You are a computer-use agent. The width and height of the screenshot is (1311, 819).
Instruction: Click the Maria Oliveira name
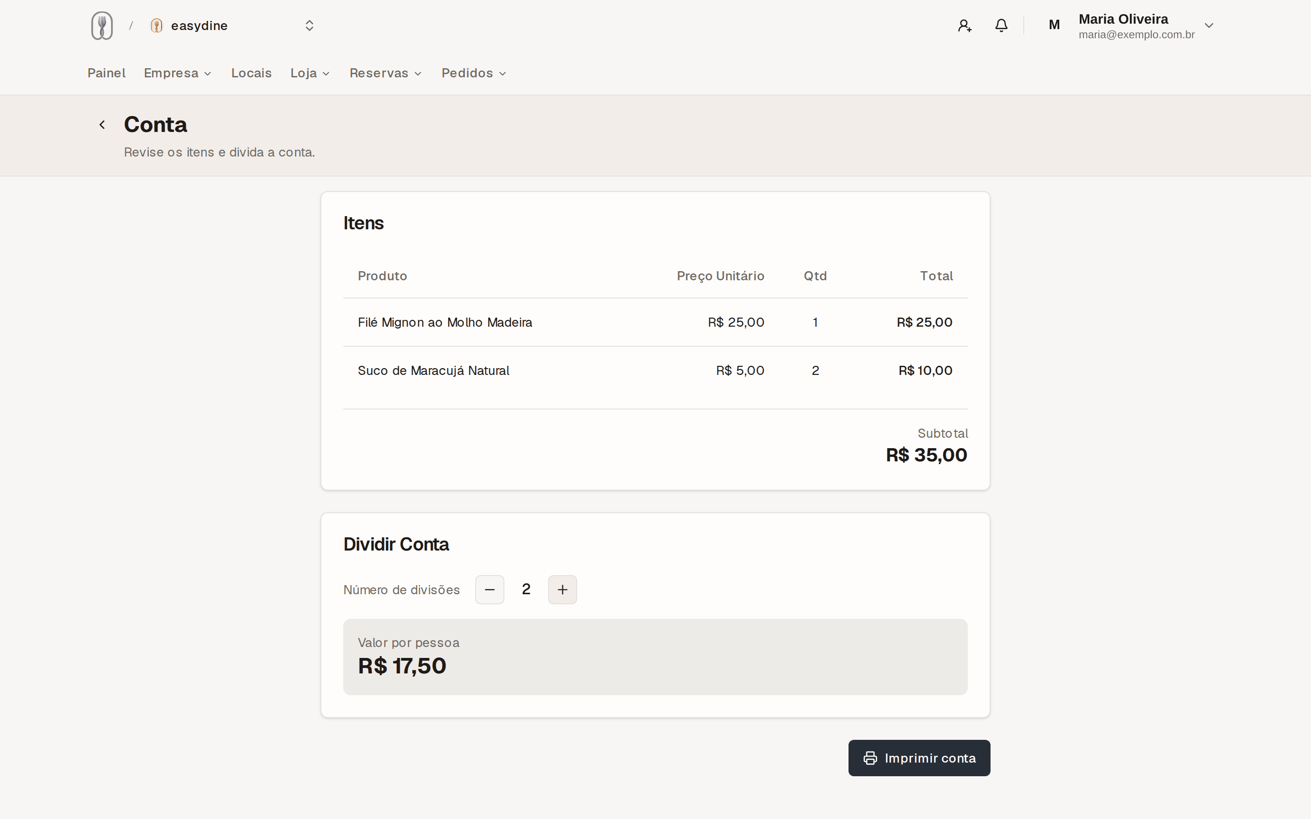pyautogui.click(x=1123, y=19)
